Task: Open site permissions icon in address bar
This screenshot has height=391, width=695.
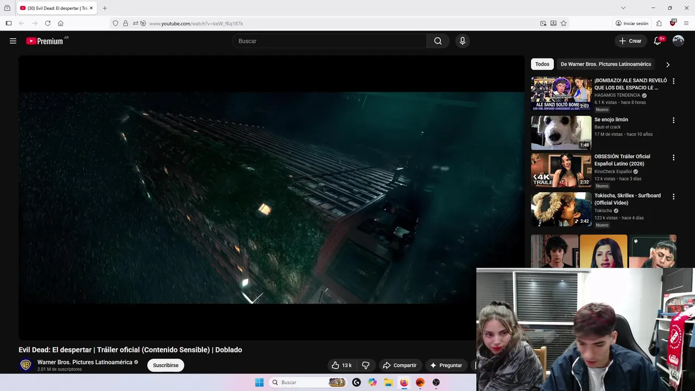Action: [135, 23]
